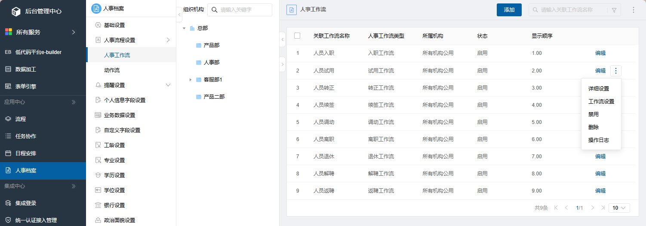Click the filter funnel icon
Screen dimensions: 646x226
pos(614,10)
